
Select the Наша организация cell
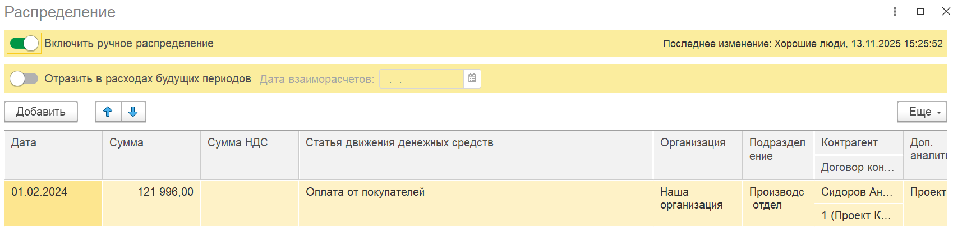tap(698, 203)
